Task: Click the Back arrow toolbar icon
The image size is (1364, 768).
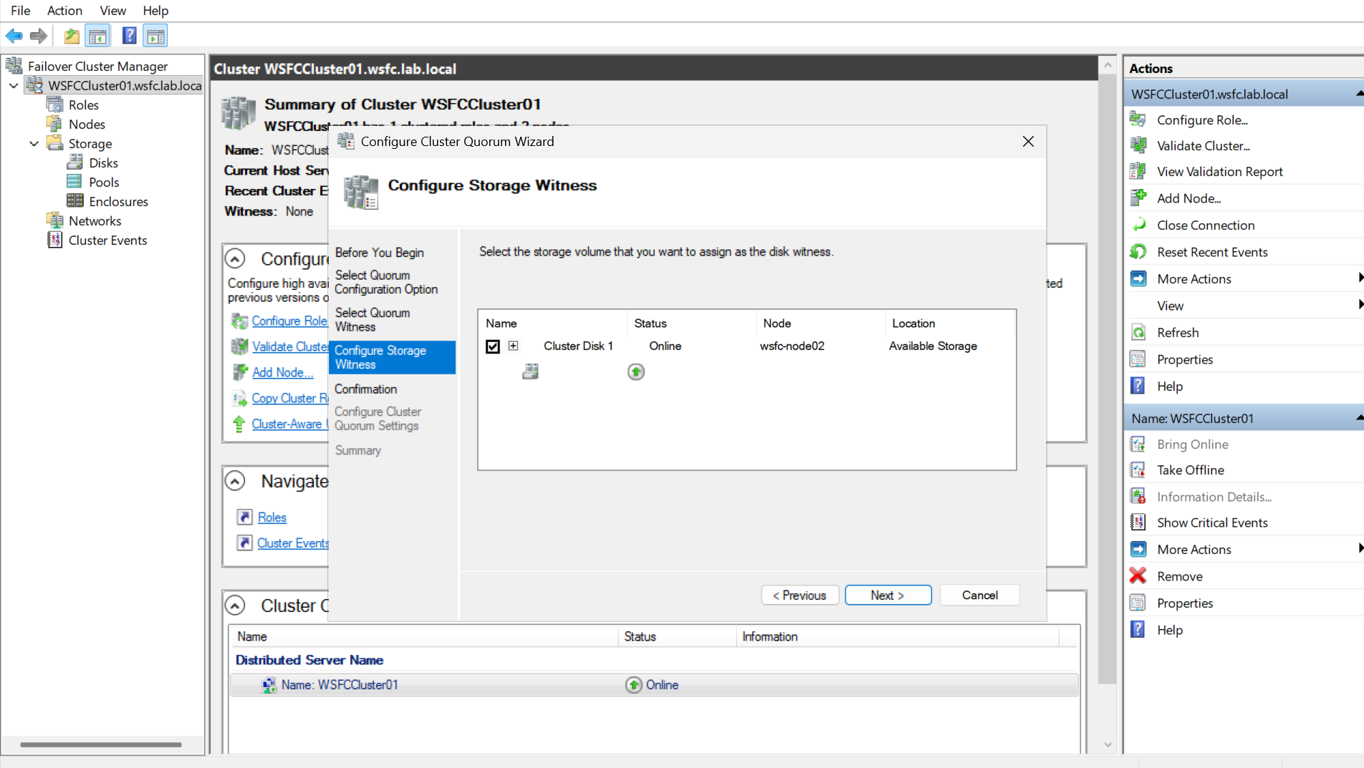Action: [14, 36]
